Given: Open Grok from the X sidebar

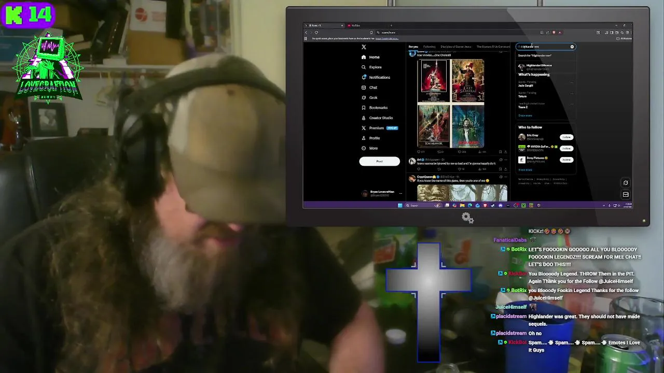Looking at the screenshot, I should [x=369, y=97].
